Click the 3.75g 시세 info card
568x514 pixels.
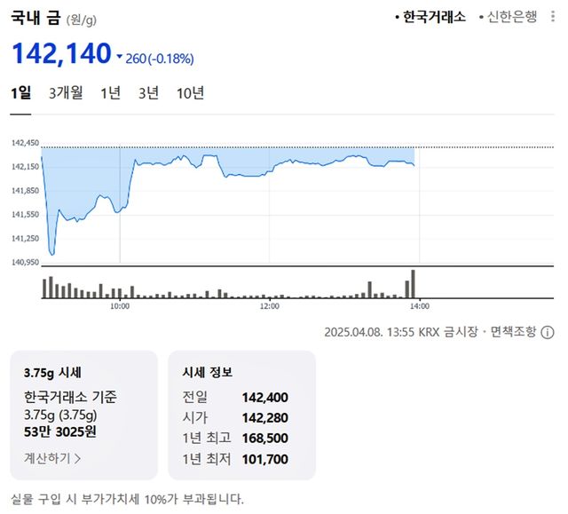pos(83,415)
